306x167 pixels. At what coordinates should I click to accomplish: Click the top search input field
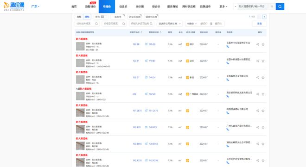(254, 6)
